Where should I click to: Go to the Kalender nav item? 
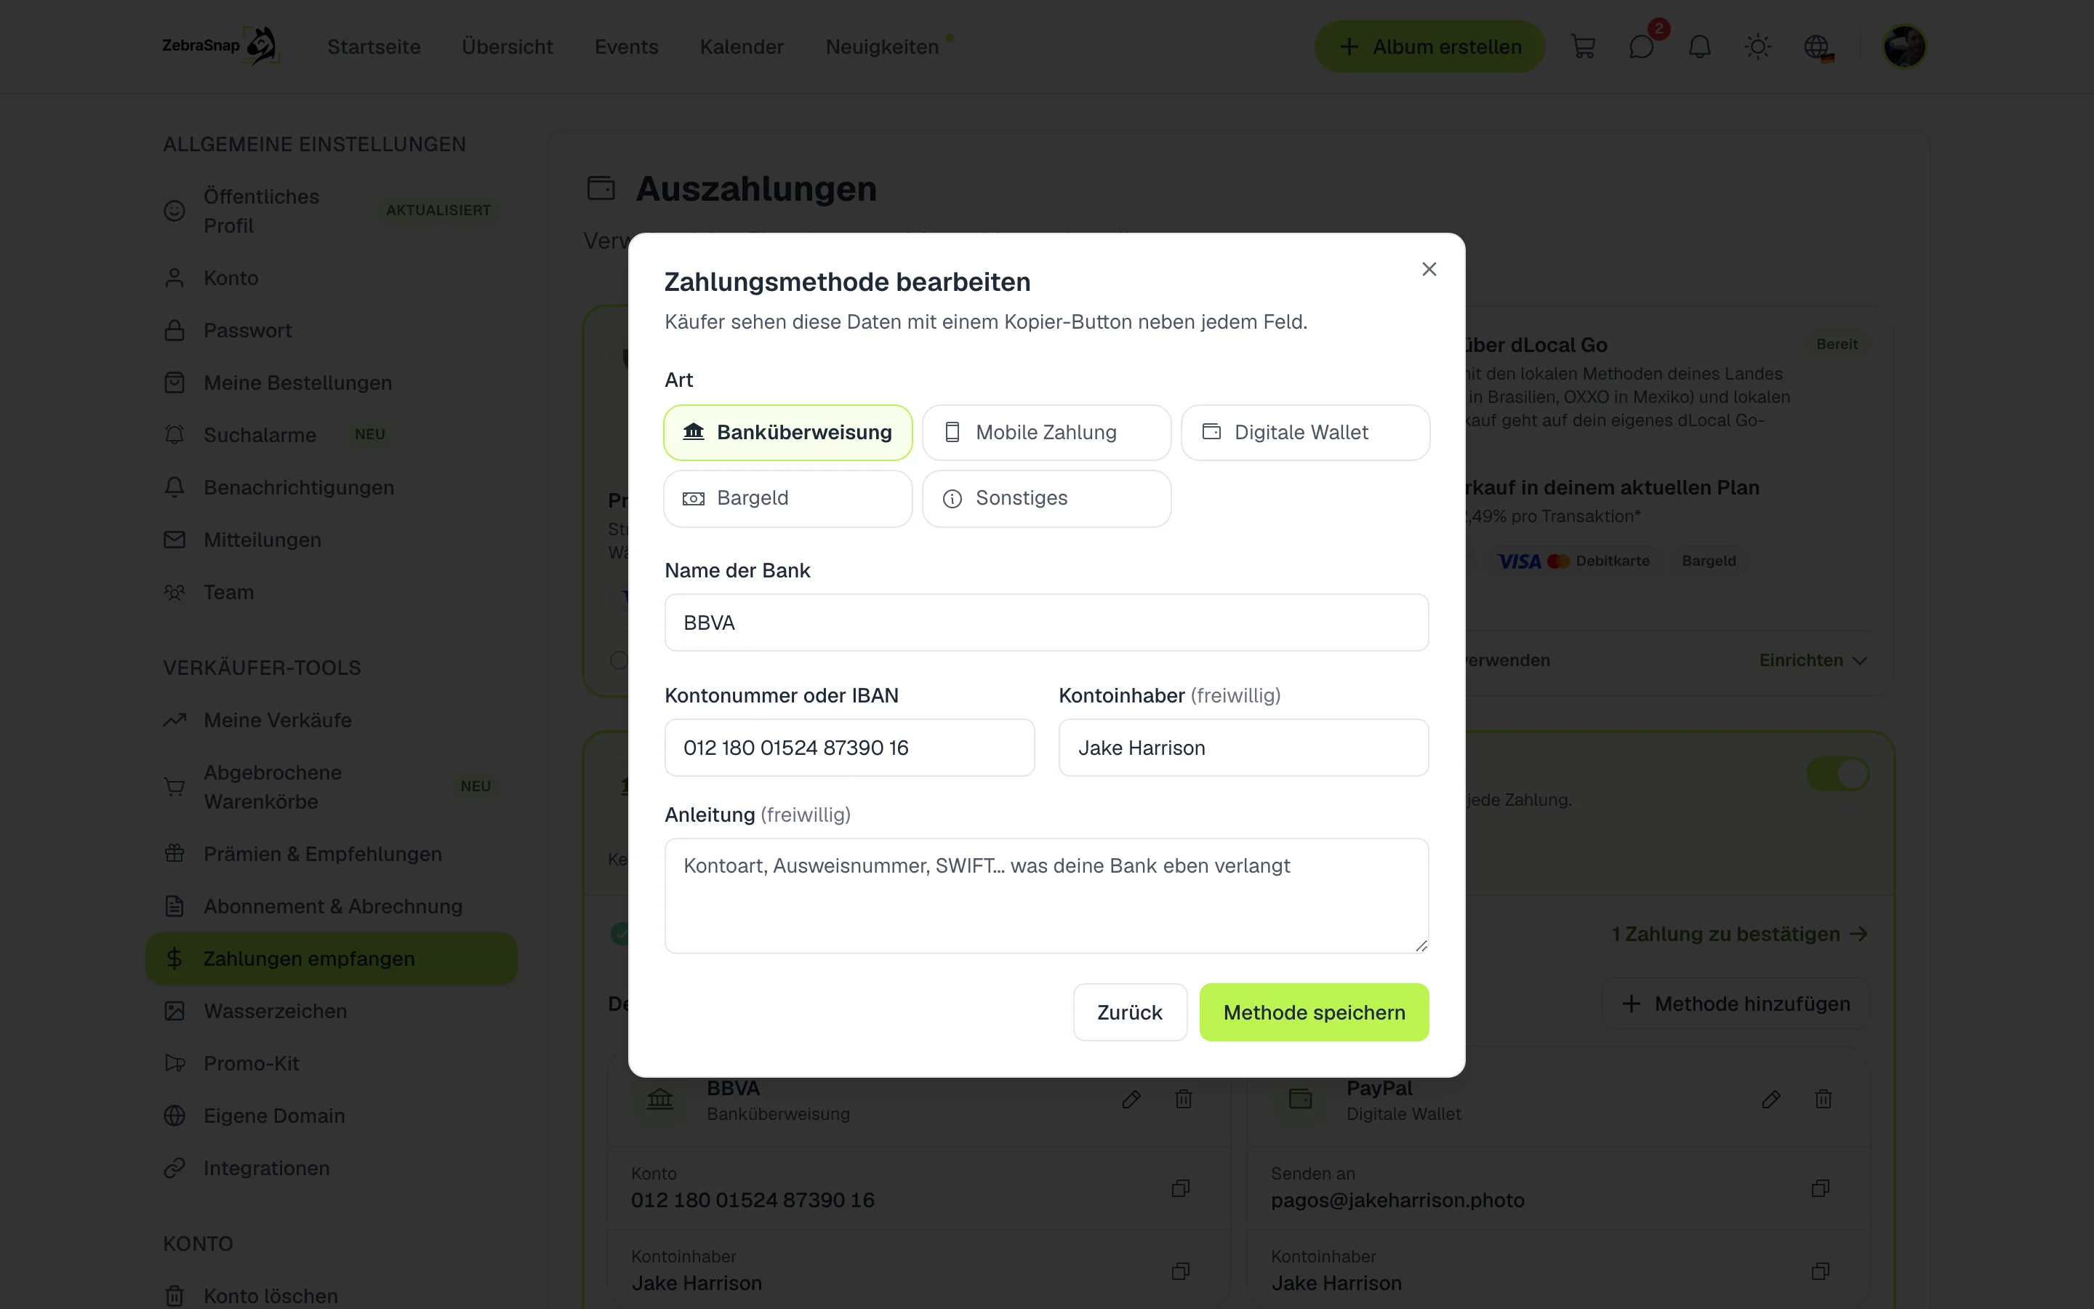tap(742, 47)
